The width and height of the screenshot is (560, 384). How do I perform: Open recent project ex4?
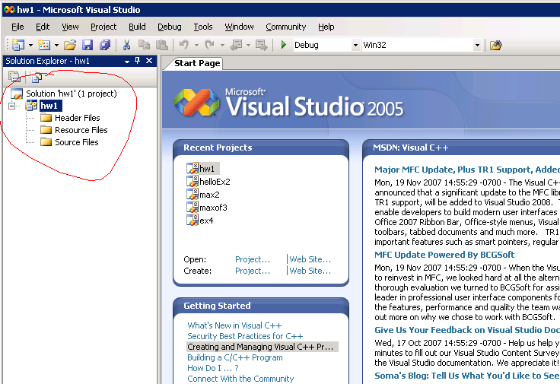[x=206, y=221]
